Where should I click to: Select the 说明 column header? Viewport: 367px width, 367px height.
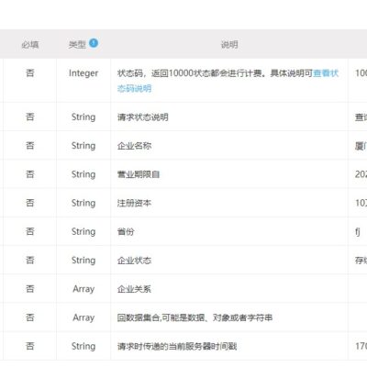tap(229, 45)
